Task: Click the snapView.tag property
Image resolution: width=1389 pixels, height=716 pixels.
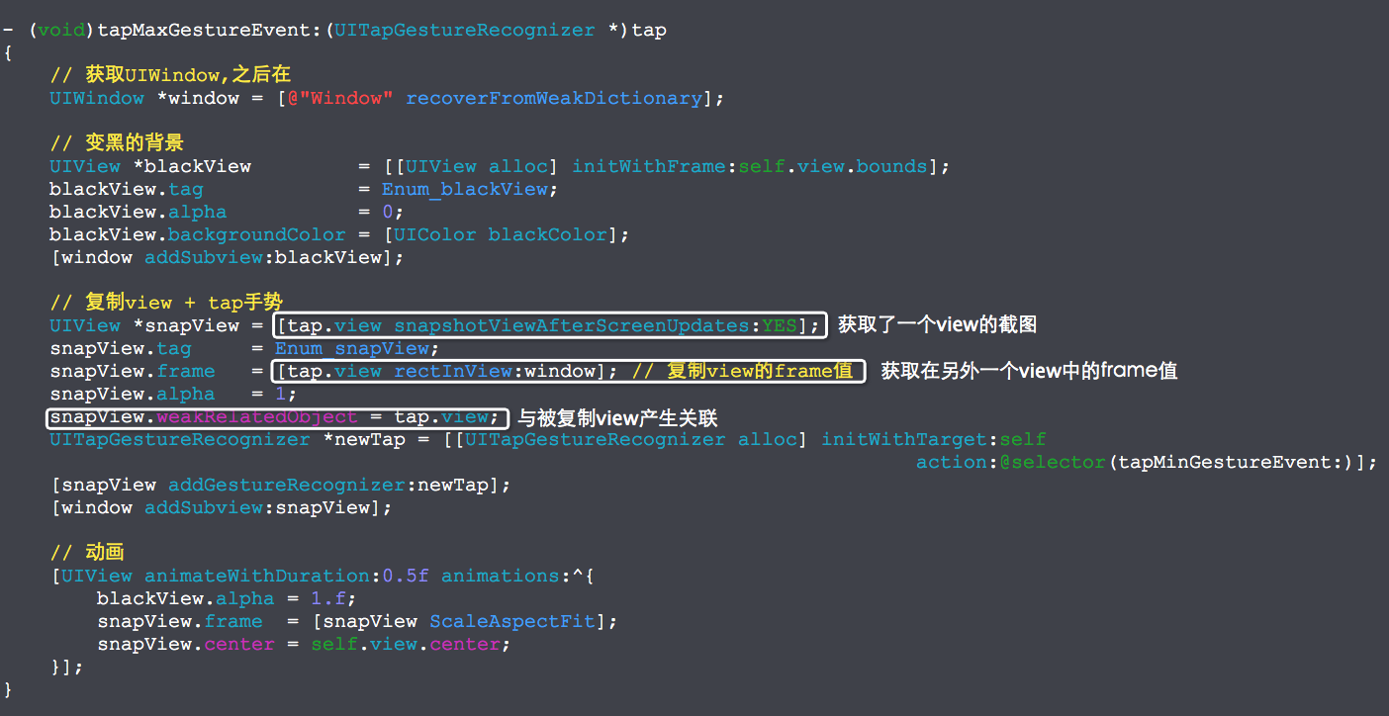Action: pyautogui.click(x=121, y=348)
